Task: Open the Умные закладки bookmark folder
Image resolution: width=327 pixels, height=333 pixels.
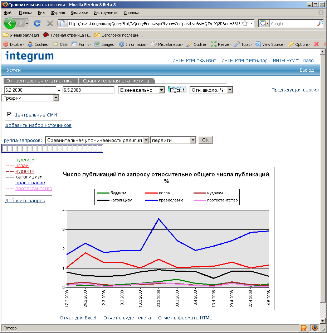Action: click(21, 35)
